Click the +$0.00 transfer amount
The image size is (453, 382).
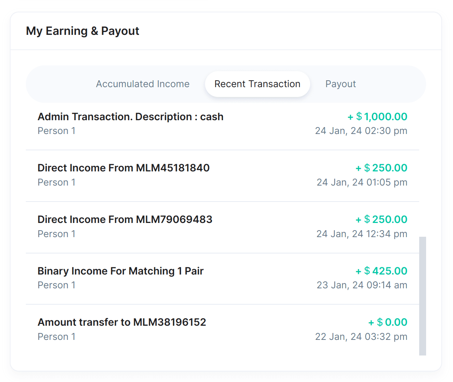pos(388,322)
